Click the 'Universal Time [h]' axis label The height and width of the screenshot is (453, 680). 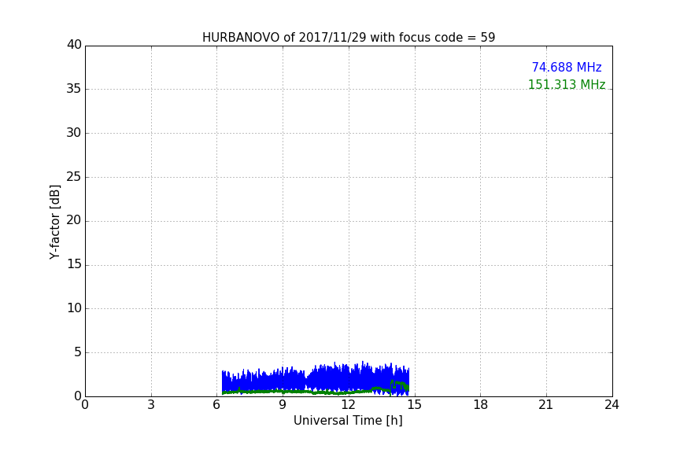[348, 421]
